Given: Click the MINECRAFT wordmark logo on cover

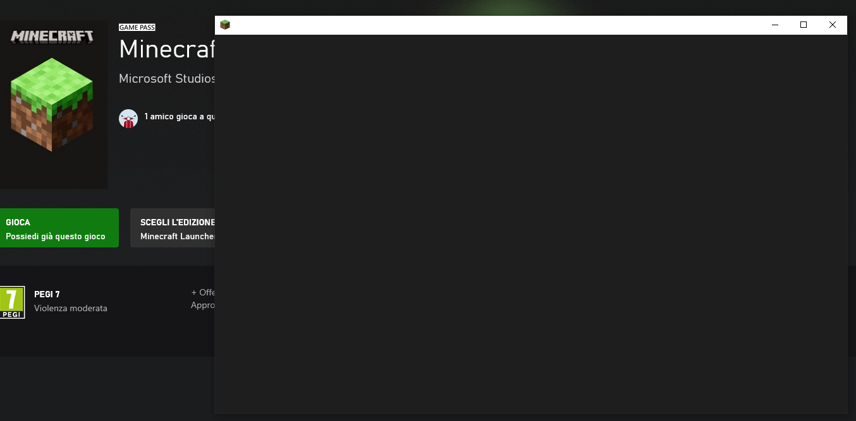Looking at the screenshot, I should point(52,36).
